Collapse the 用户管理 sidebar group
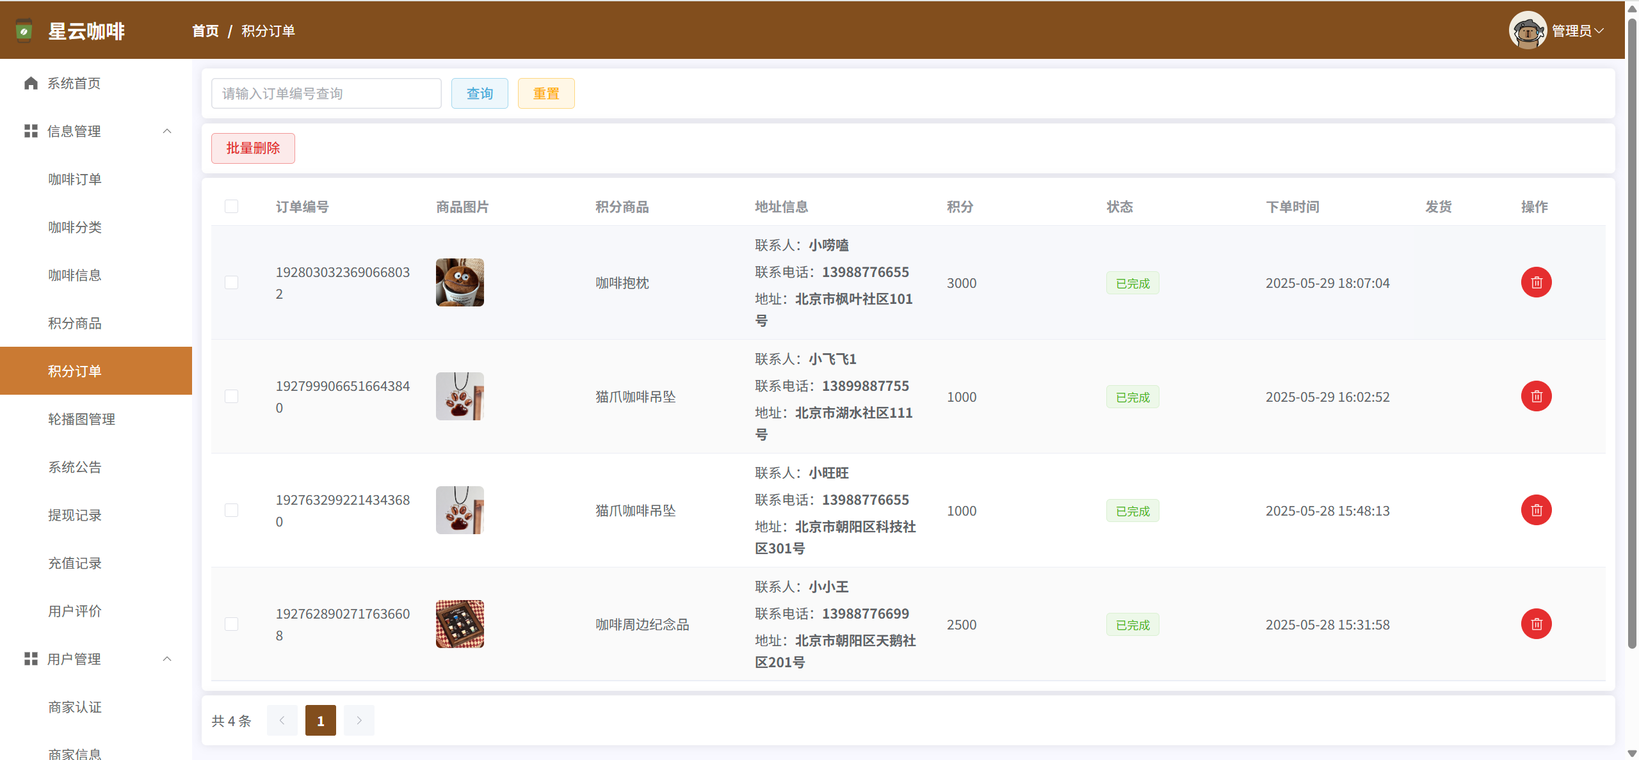1639x760 pixels. click(x=167, y=659)
